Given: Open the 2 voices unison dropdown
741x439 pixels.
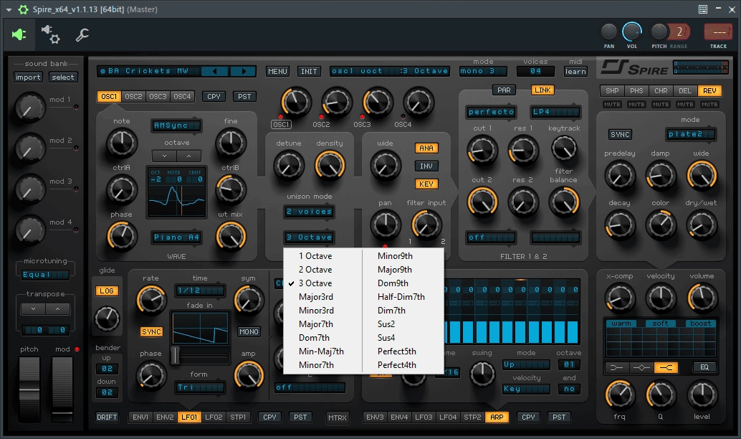Looking at the screenshot, I should [x=309, y=212].
